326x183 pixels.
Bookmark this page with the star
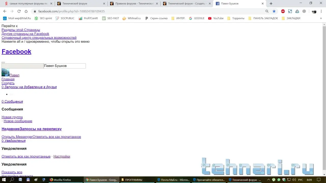274,11
